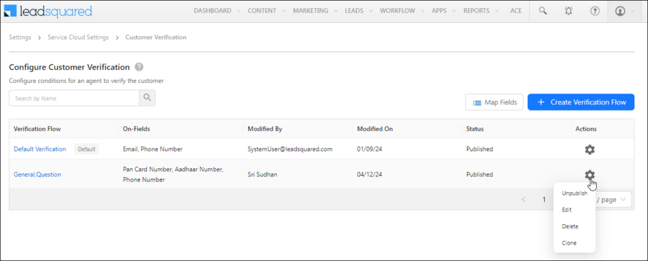Expand the CONTENT menu

click(266, 11)
